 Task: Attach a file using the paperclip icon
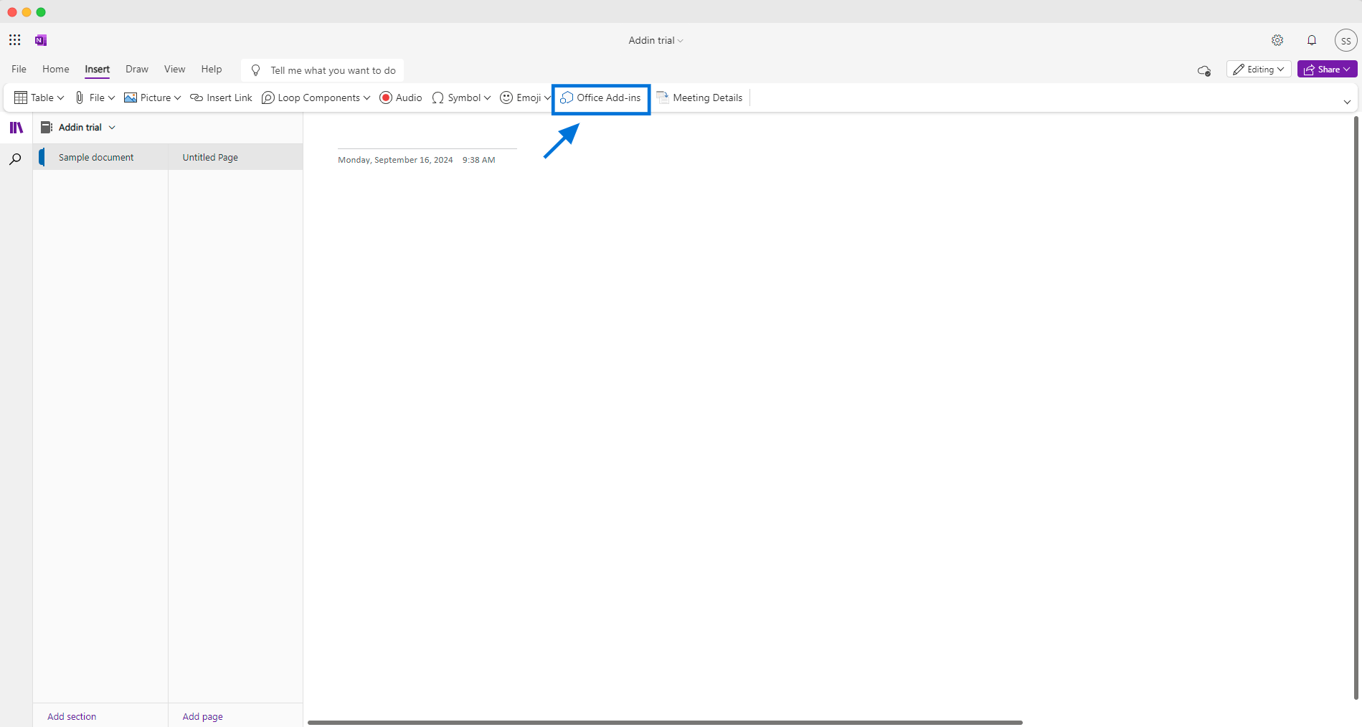79,98
